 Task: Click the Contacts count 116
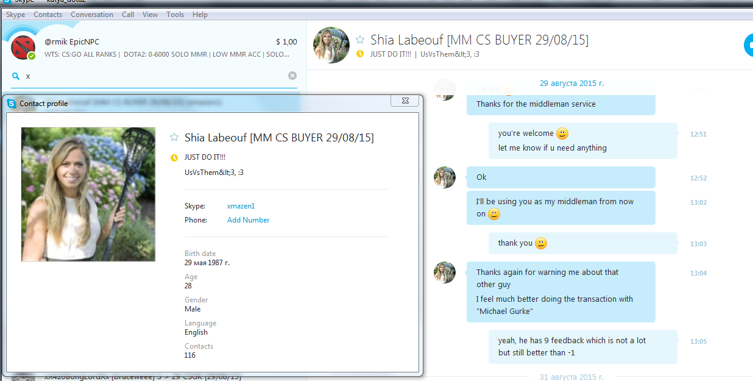point(190,355)
